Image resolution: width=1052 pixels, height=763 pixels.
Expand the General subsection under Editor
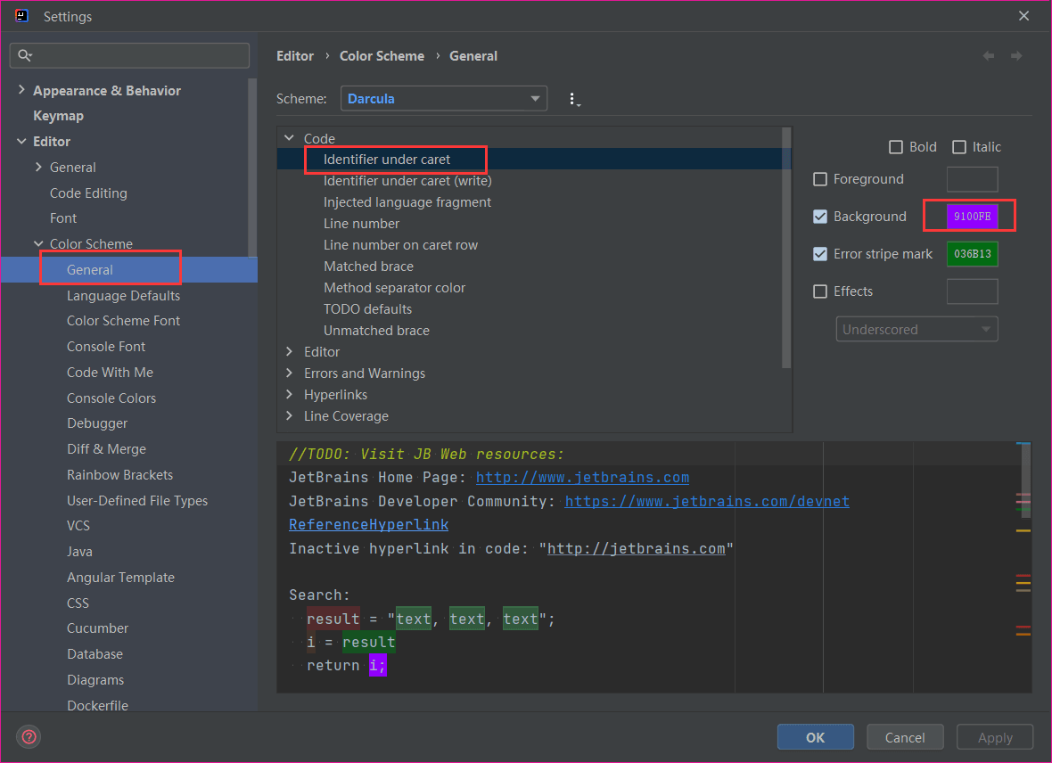coord(38,167)
